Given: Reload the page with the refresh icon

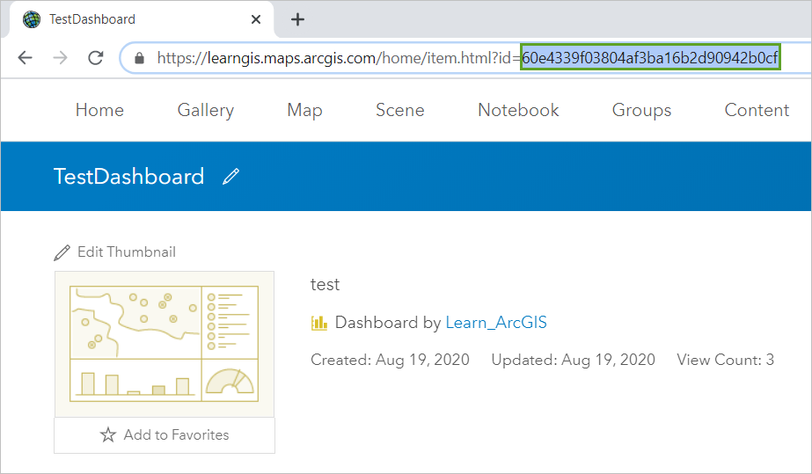Looking at the screenshot, I should (x=96, y=57).
